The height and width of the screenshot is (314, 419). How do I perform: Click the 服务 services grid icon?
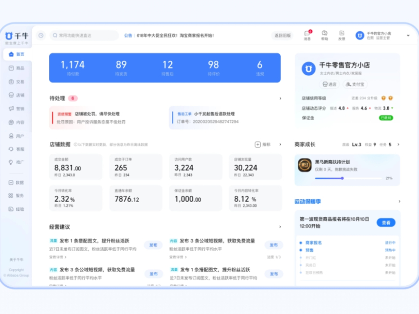[x=11, y=195]
